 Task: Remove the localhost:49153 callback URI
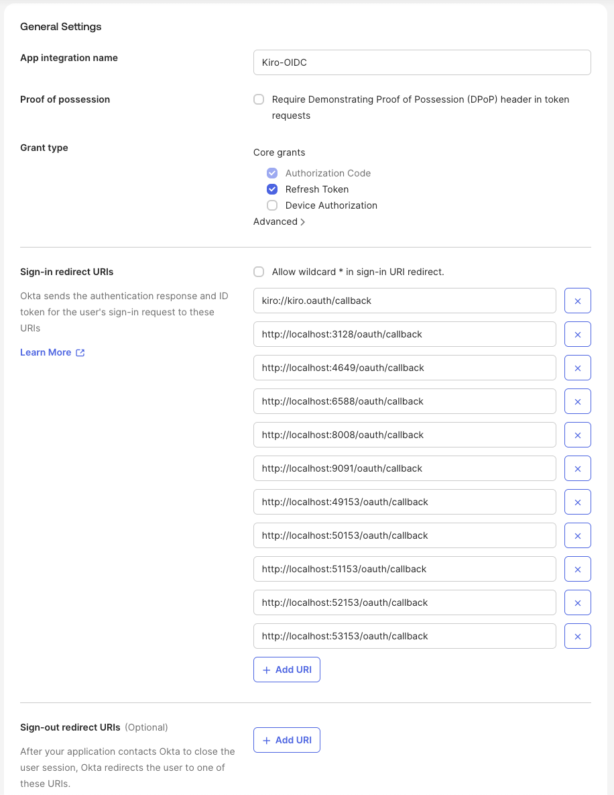tap(577, 502)
